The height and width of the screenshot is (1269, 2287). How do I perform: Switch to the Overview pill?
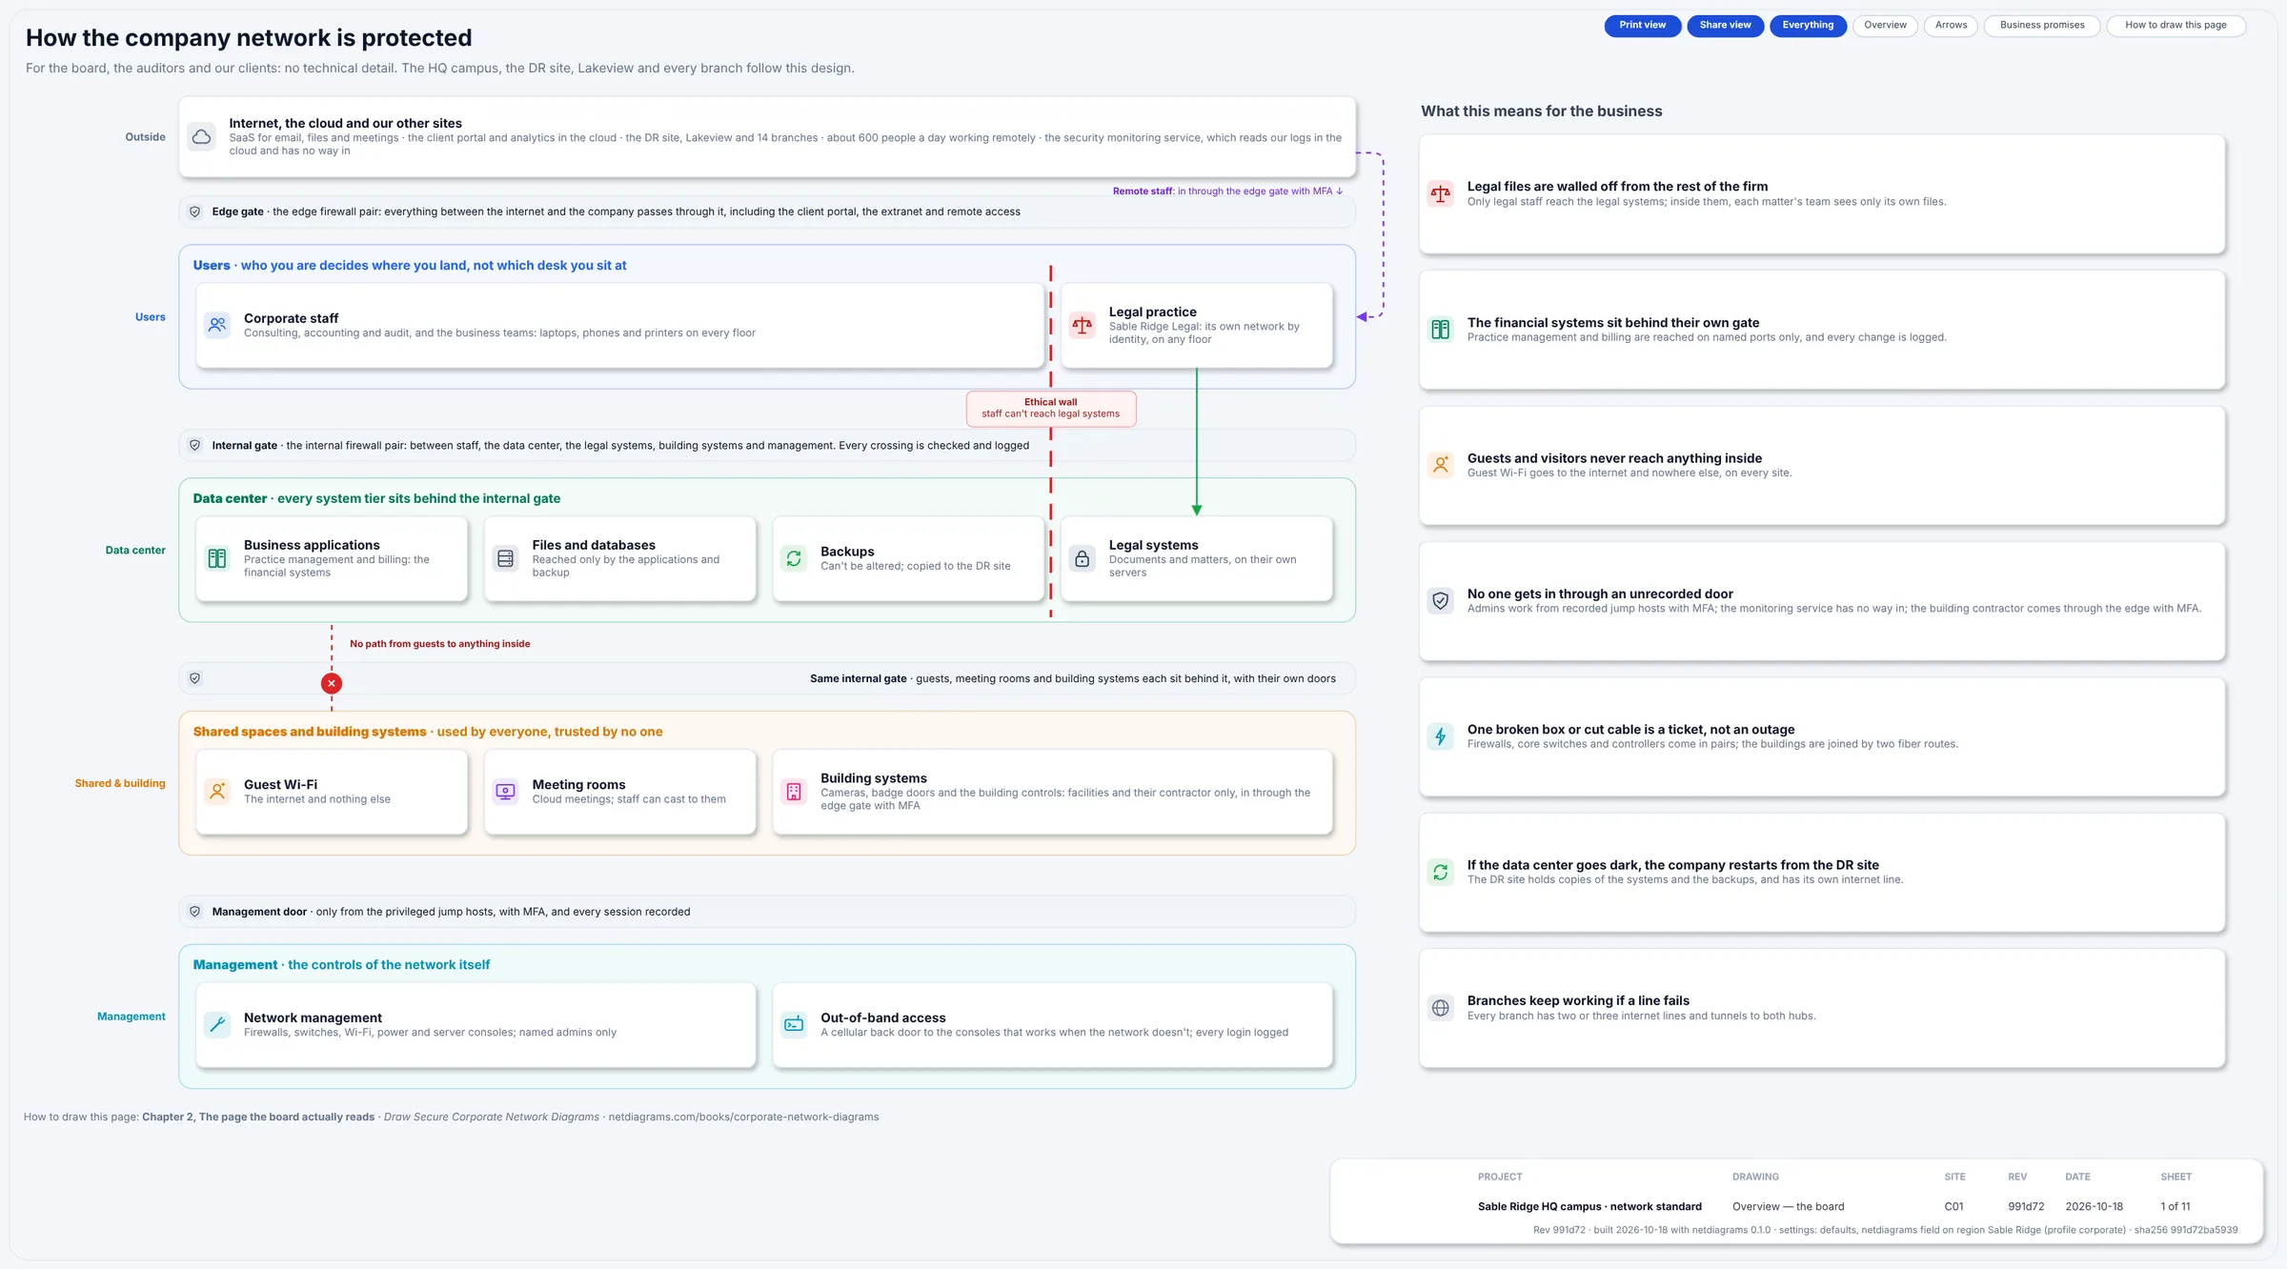1885,26
